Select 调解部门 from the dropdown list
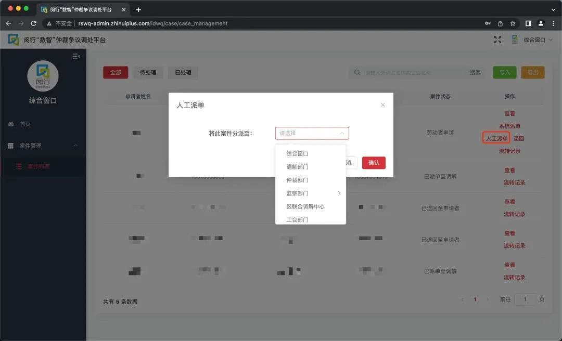 pyautogui.click(x=297, y=167)
